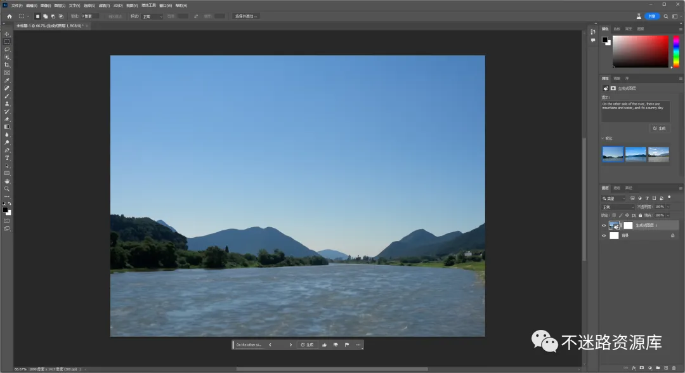Select the Pen tool
Viewport: 685px width, 373px height.
click(x=6, y=150)
